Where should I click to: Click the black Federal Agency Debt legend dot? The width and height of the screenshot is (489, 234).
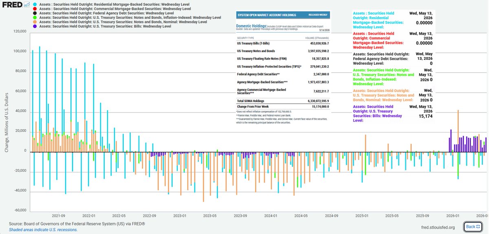[x=36, y=13]
